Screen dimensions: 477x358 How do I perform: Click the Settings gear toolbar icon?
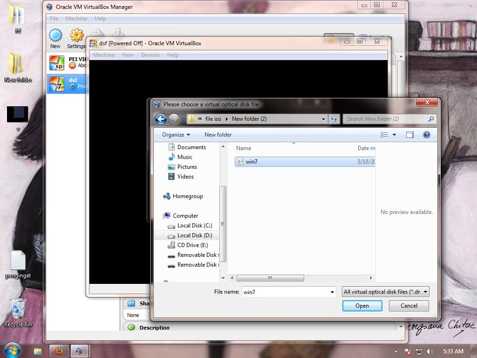click(x=77, y=38)
